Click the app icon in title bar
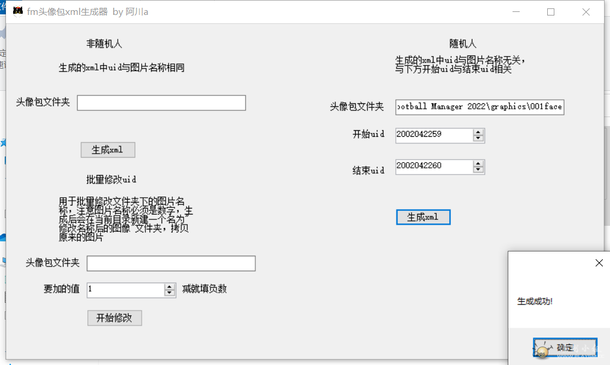 click(x=18, y=11)
